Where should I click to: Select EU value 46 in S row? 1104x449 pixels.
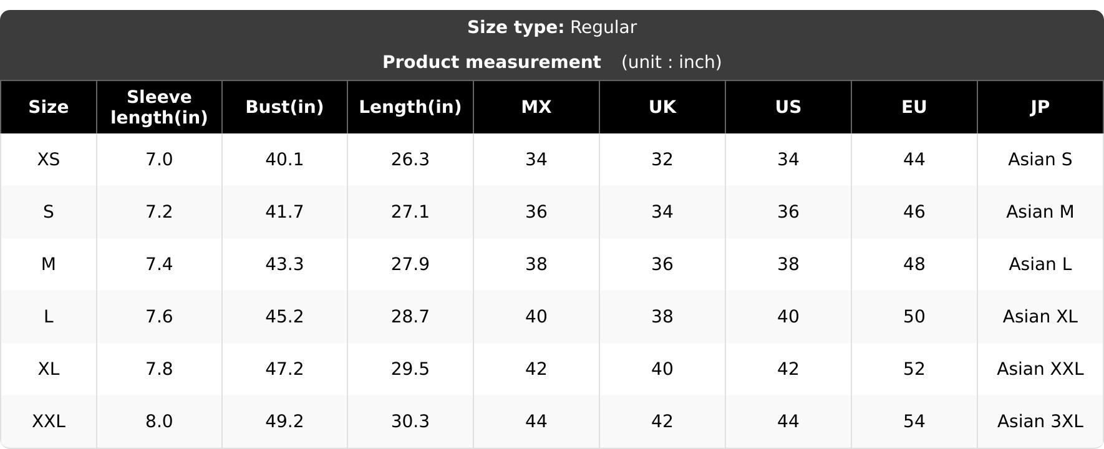[x=914, y=212]
